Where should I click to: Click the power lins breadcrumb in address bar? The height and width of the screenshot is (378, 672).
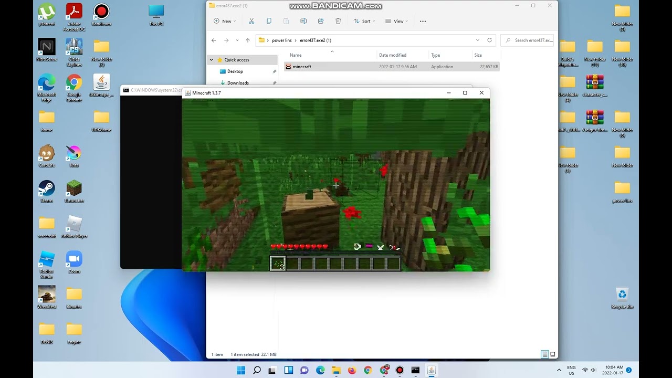282,40
